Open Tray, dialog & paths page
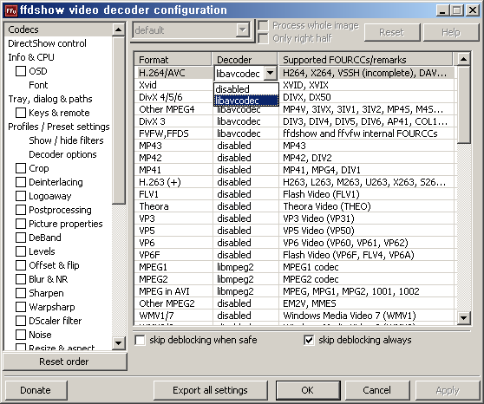This screenshot has height=404, width=484. click(50, 99)
